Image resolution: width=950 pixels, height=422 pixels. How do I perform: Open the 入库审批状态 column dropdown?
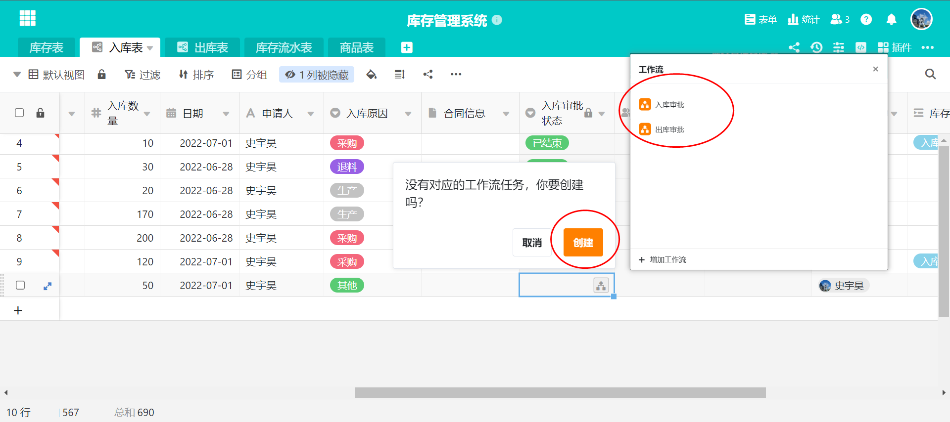point(602,114)
